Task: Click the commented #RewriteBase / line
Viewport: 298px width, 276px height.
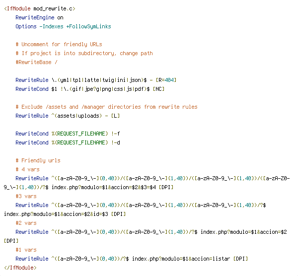Action: [36, 63]
